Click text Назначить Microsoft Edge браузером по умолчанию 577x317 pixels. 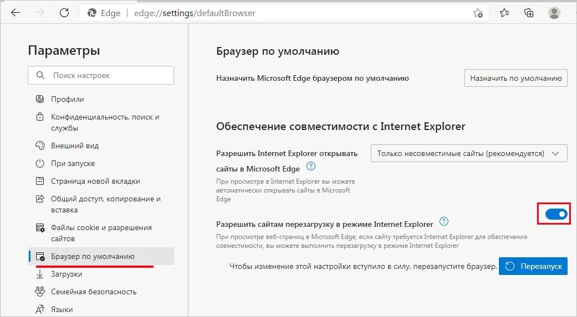pyautogui.click(x=313, y=78)
